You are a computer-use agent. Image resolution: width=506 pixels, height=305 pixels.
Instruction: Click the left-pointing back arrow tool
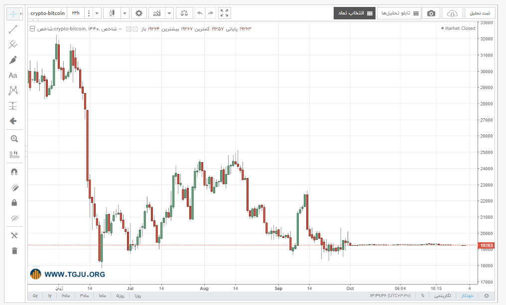coord(13,121)
